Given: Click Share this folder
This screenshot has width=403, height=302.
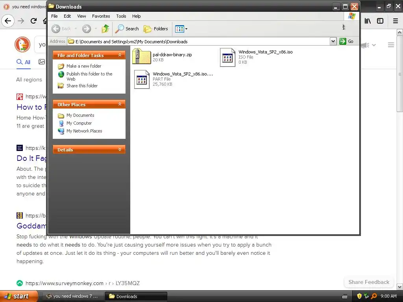Looking at the screenshot, I should pos(82,86).
